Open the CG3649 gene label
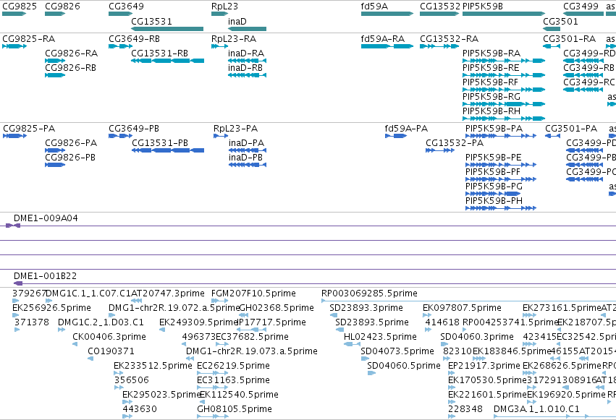 pyautogui.click(x=126, y=7)
